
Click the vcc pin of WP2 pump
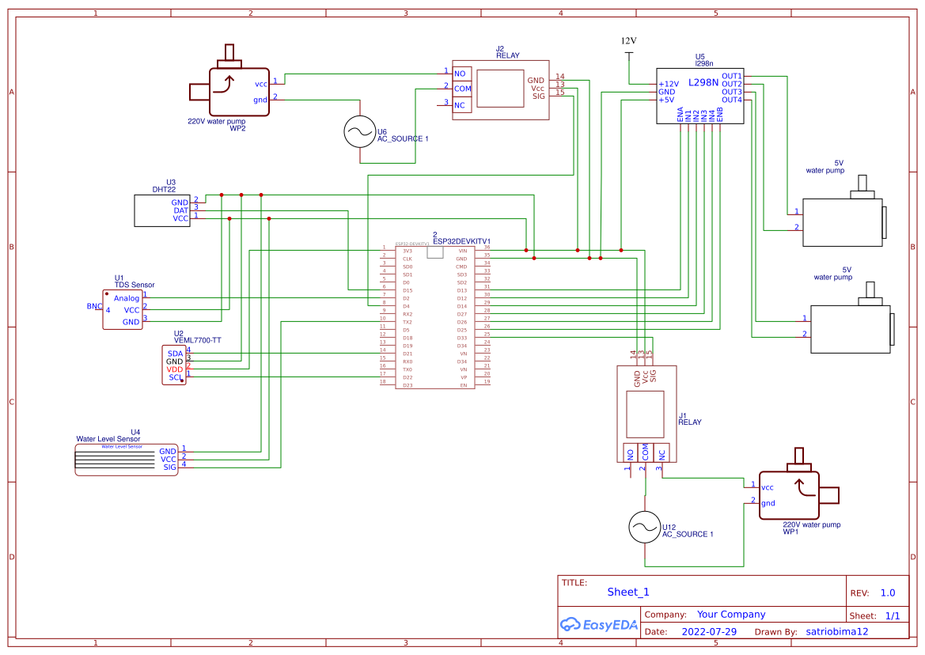(261, 85)
